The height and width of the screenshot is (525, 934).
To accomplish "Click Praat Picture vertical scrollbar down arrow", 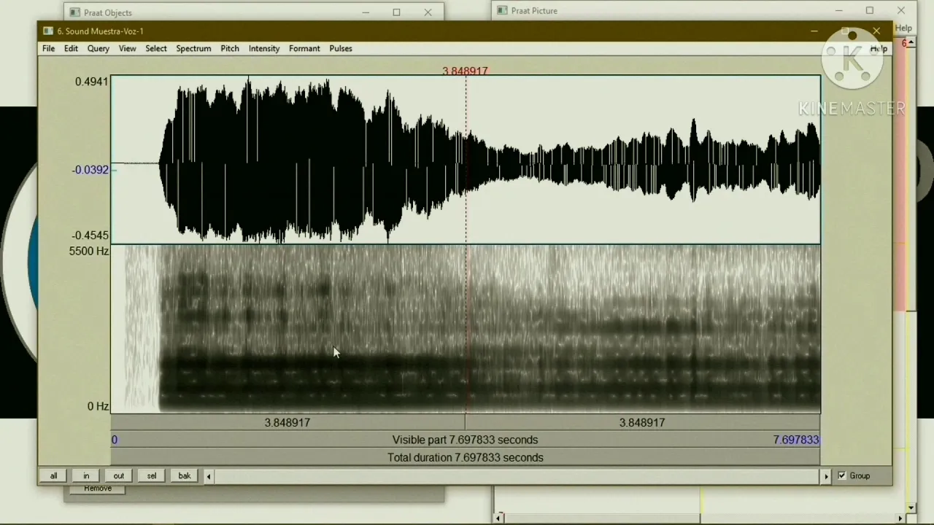I will 911,507.
